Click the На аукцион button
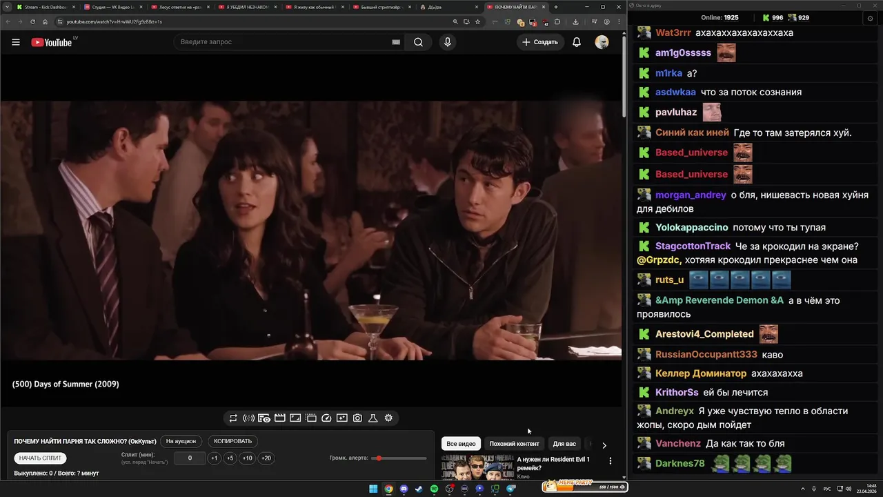The width and height of the screenshot is (883, 497). tap(181, 441)
